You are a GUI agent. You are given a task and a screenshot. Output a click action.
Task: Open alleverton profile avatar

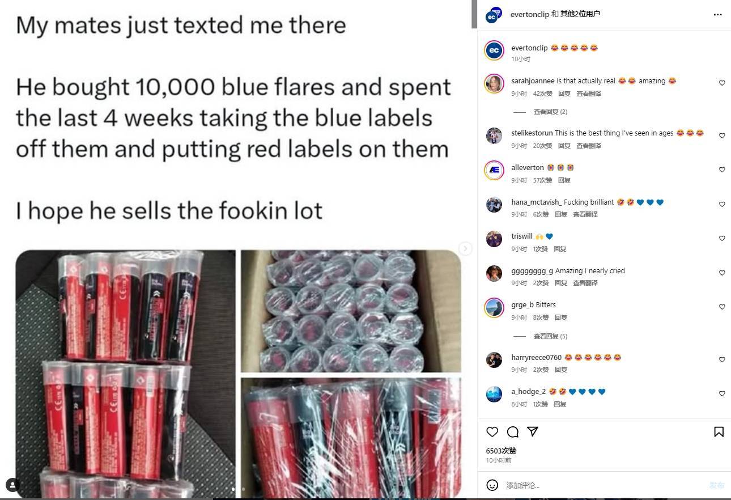pos(494,170)
